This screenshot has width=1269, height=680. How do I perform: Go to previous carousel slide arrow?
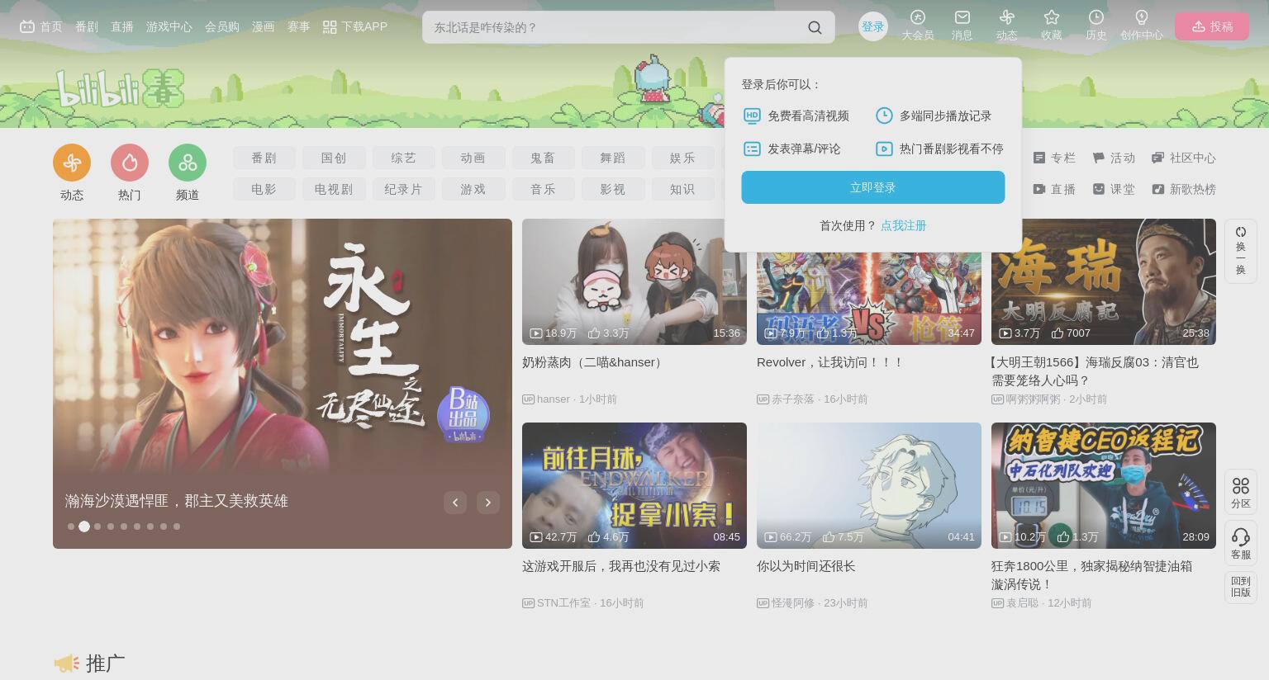point(455,503)
